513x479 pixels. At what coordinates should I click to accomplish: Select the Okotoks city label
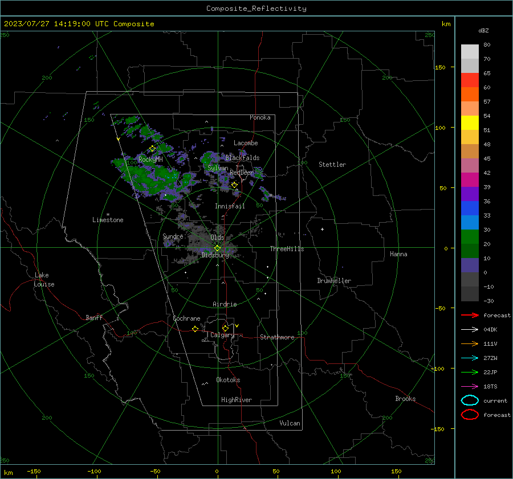pyautogui.click(x=228, y=380)
